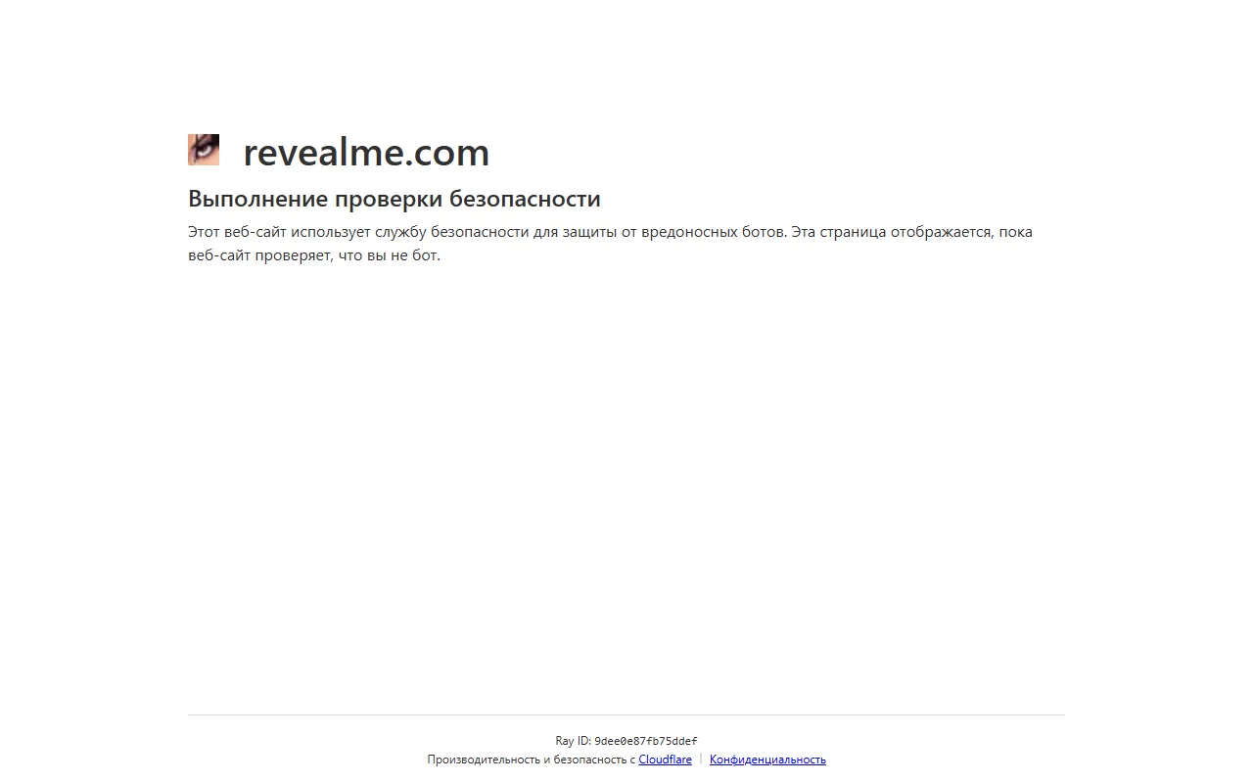Click the Ray ID label in the footer
The height and width of the screenshot is (783, 1253).
point(574,741)
